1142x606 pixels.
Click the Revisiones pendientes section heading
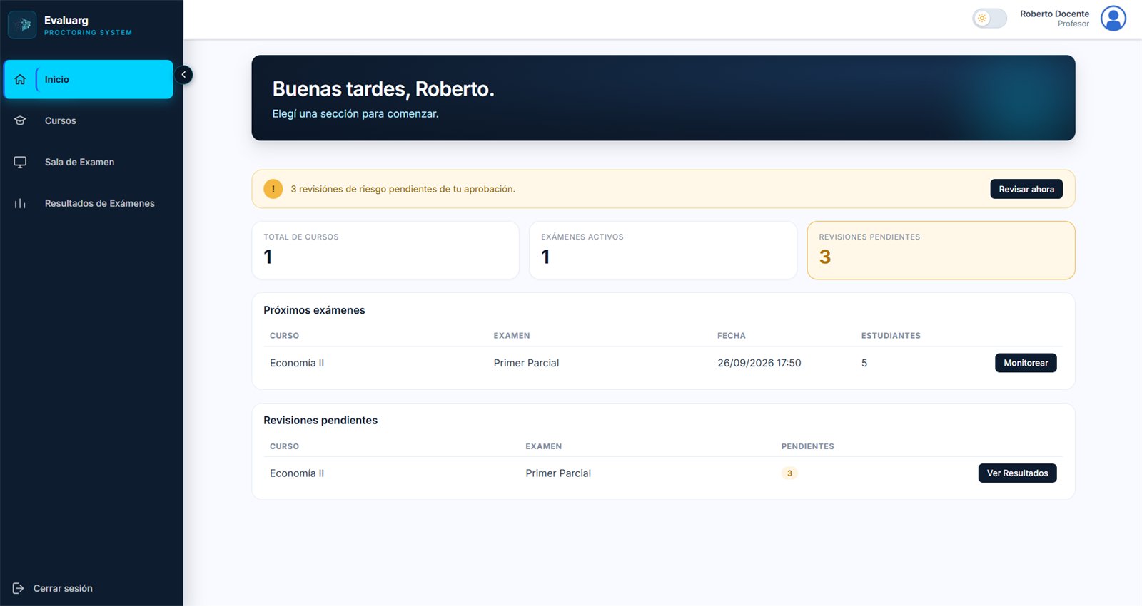coord(320,420)
